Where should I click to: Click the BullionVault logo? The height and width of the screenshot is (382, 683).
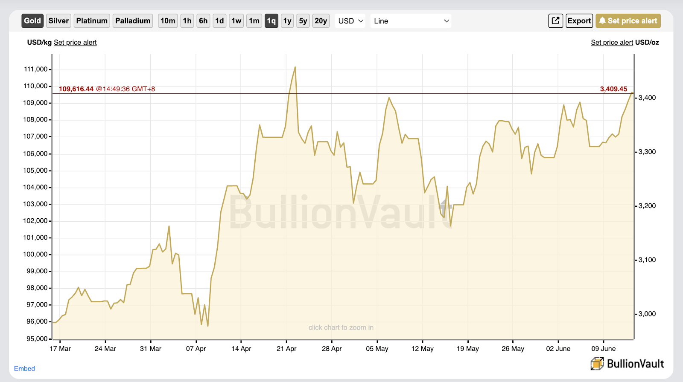[627, 364]
